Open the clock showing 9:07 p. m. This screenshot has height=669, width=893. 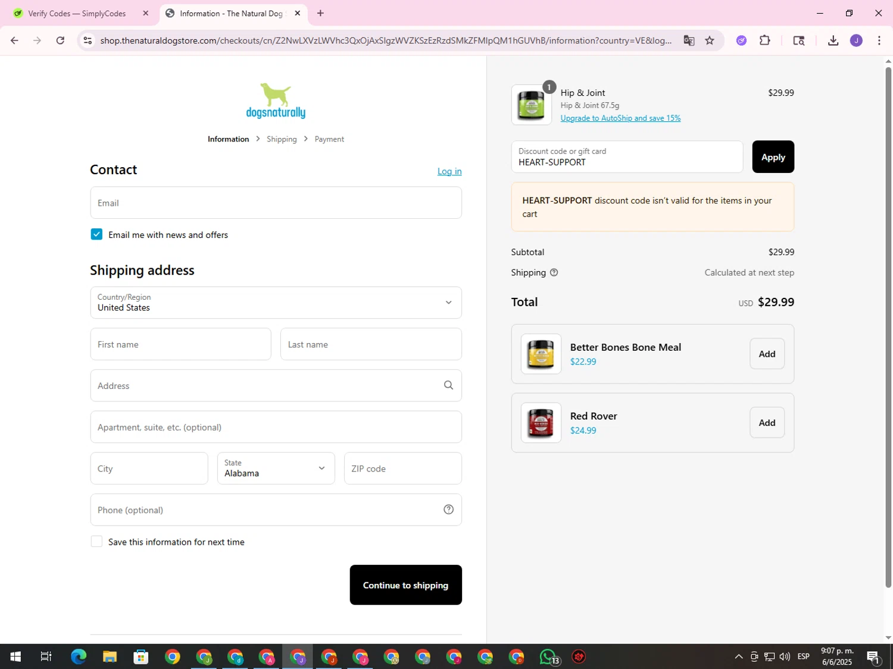click(837, 657)
